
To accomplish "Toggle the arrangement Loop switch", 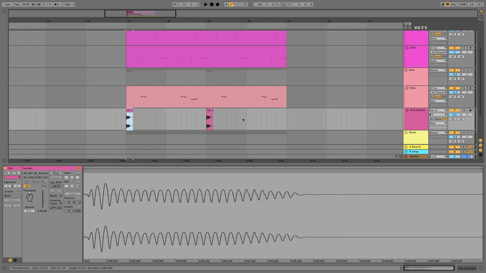I will pyautogui.click(x=283, y=4).
